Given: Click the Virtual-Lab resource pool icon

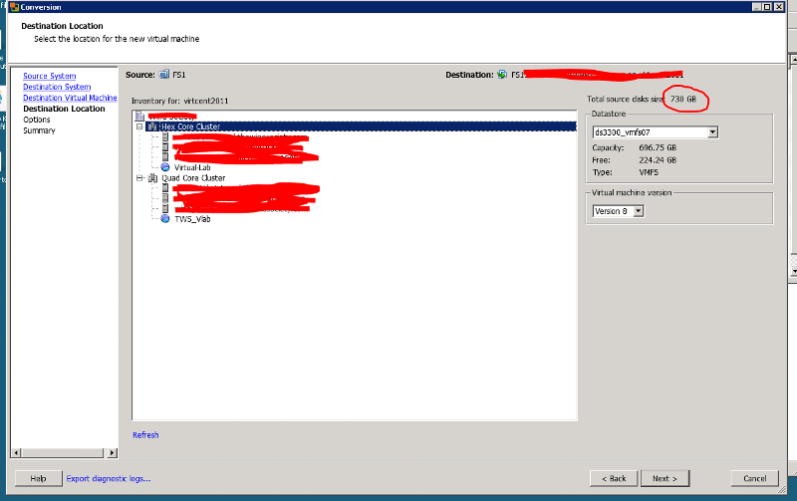Looking at the screenshot, I should coord(165,167).
